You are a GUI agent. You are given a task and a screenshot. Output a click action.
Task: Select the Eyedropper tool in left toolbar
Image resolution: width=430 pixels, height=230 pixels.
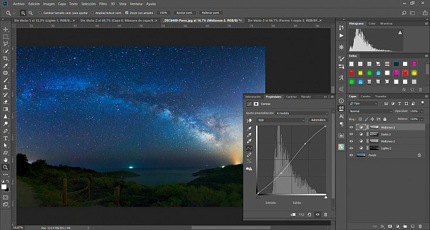coord(5,65)
